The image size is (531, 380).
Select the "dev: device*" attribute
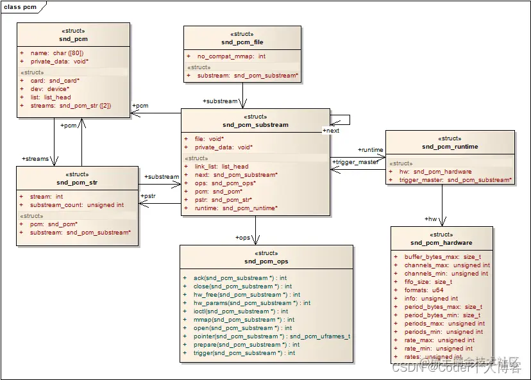pyautogui.click(x=50, y=89)
